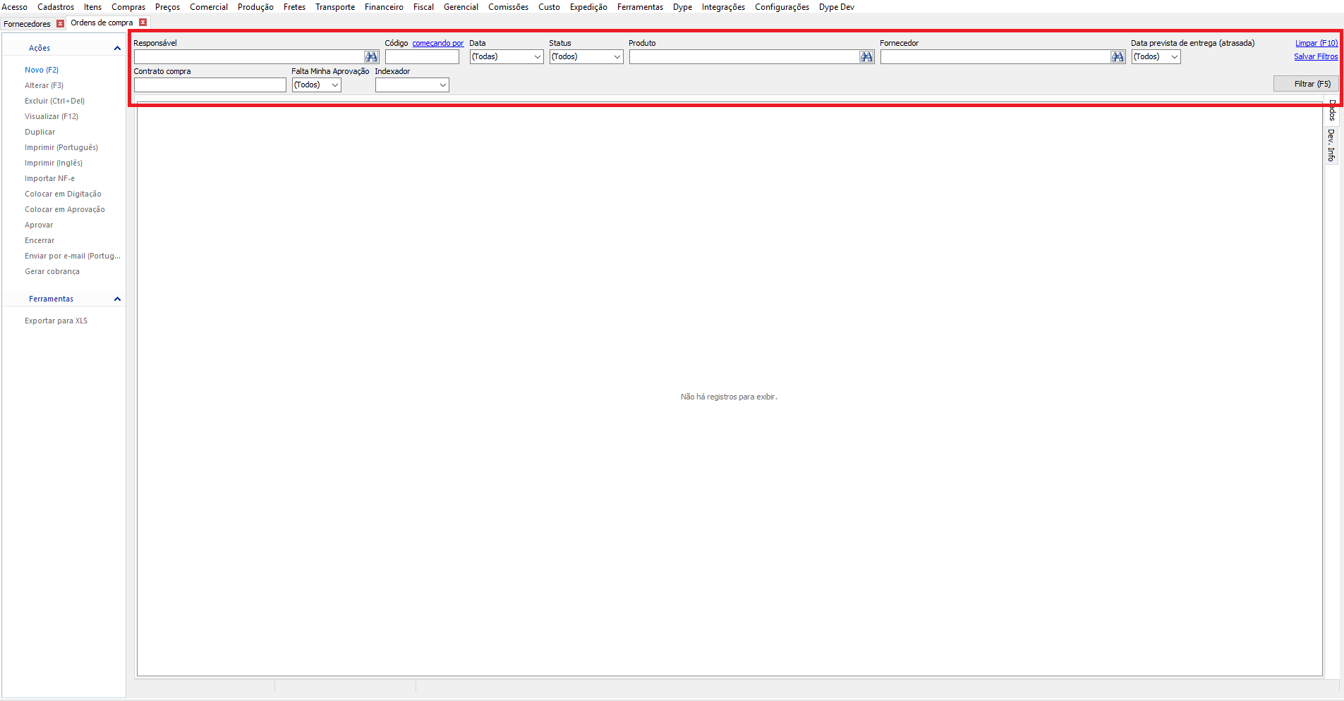Open the Preços menu

167,7
